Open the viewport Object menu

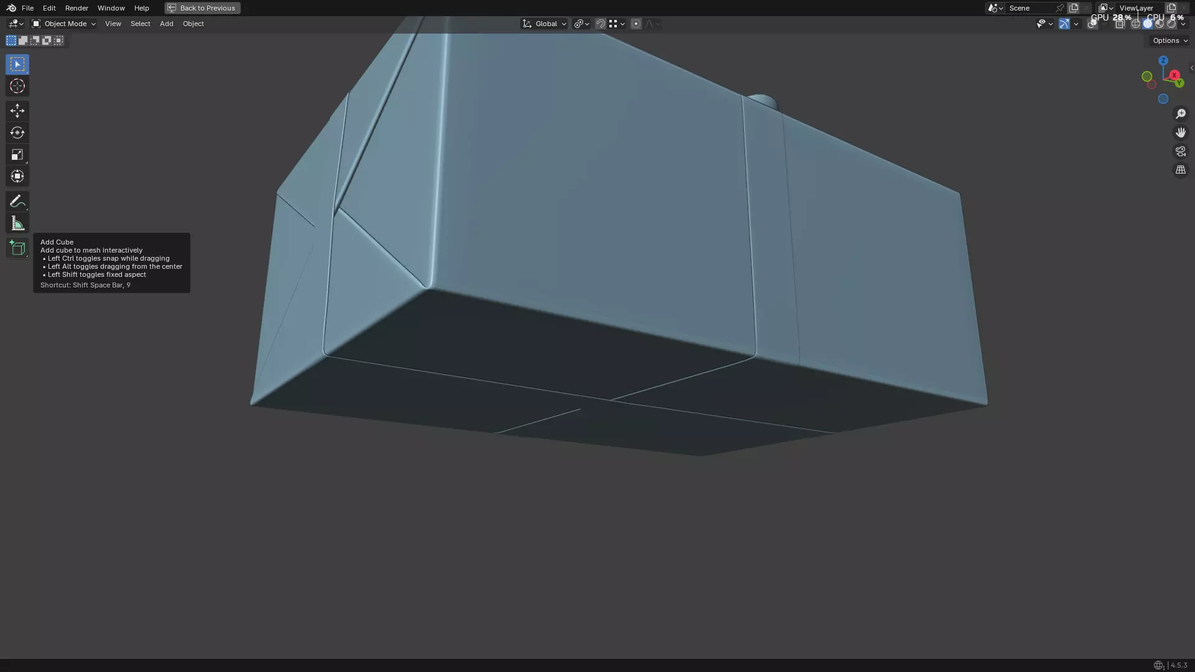tap(193, 24)
